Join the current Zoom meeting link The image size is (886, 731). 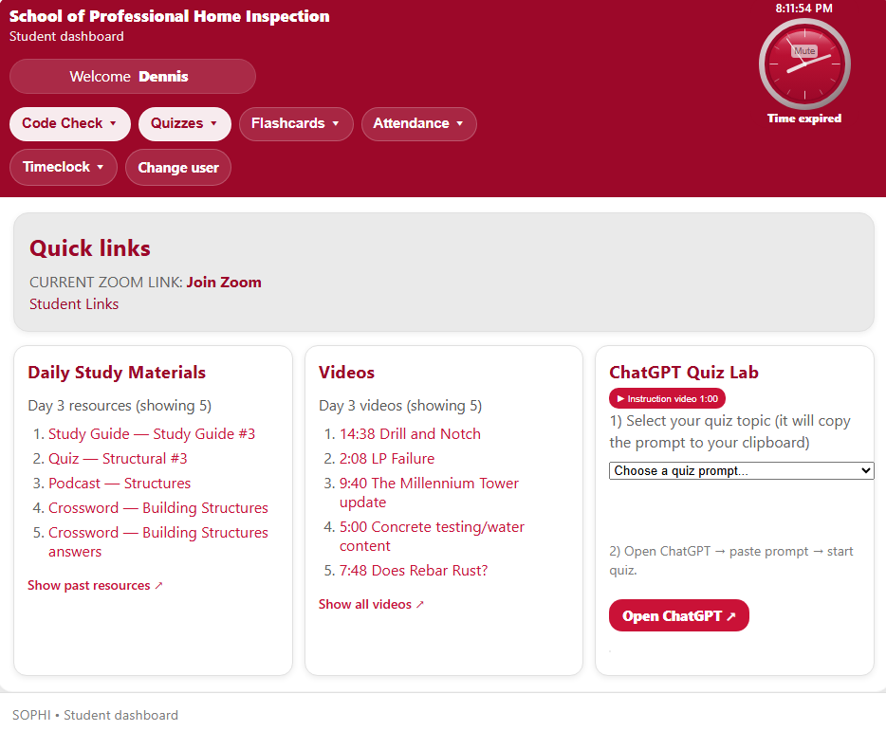224,283
